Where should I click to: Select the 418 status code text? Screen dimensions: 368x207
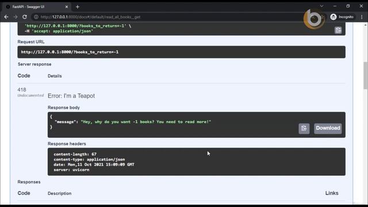(x=22, y=90)
